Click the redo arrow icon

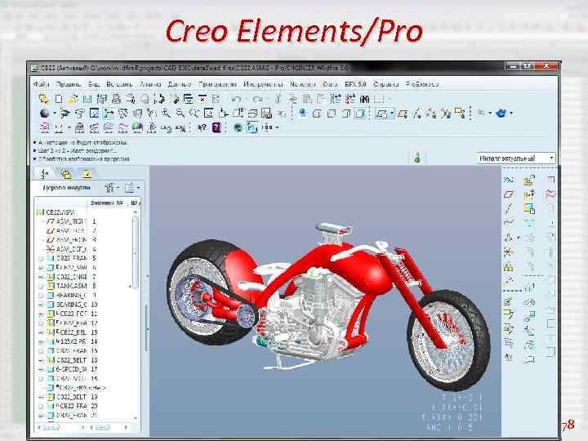tap(257, 99)
